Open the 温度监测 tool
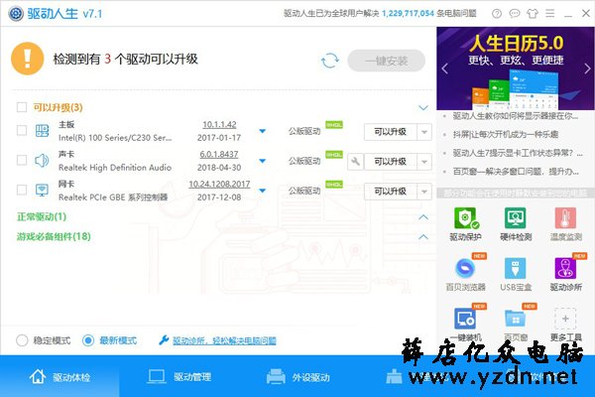 click(565, 224)
